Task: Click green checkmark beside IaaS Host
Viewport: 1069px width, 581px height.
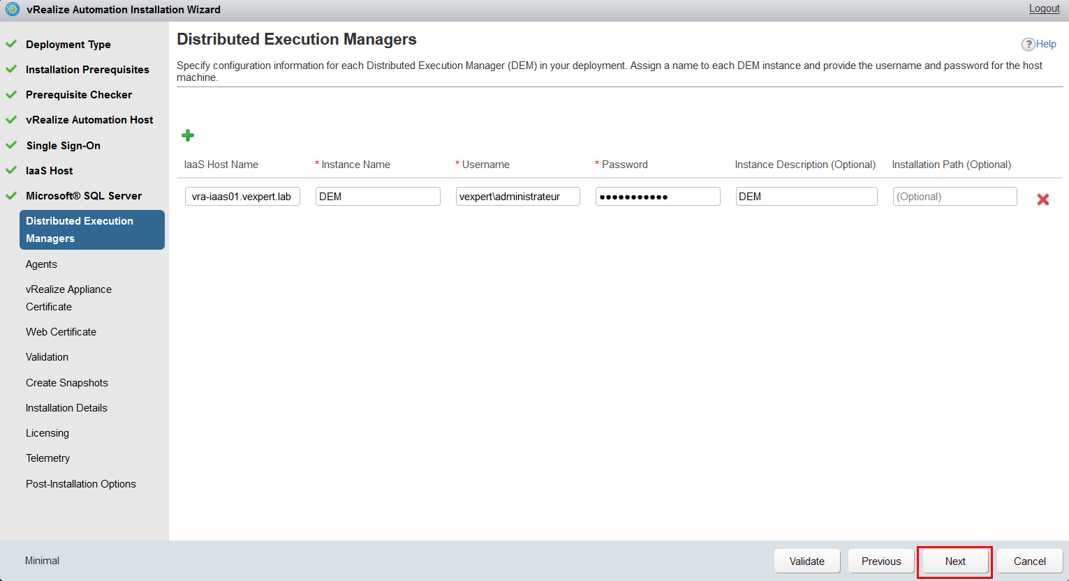Action: 11,170
